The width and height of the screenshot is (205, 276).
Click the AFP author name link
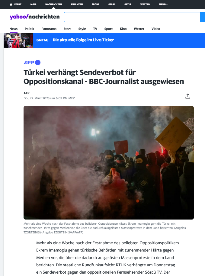click(x=26, y=93)
